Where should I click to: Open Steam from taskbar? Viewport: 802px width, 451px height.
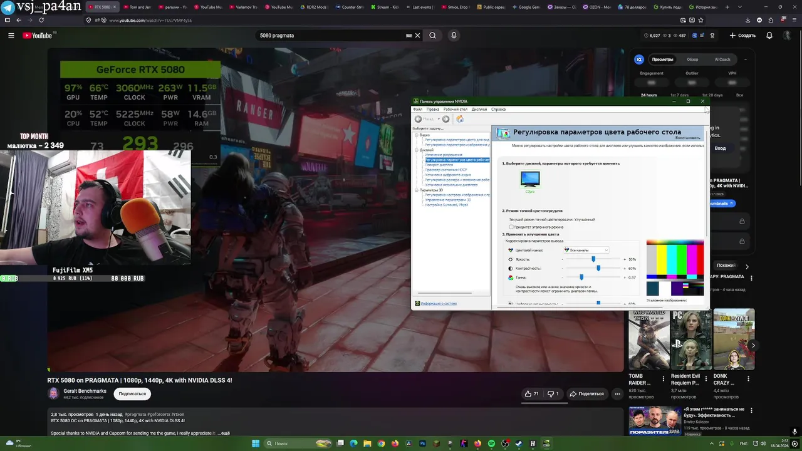(519, 443)
